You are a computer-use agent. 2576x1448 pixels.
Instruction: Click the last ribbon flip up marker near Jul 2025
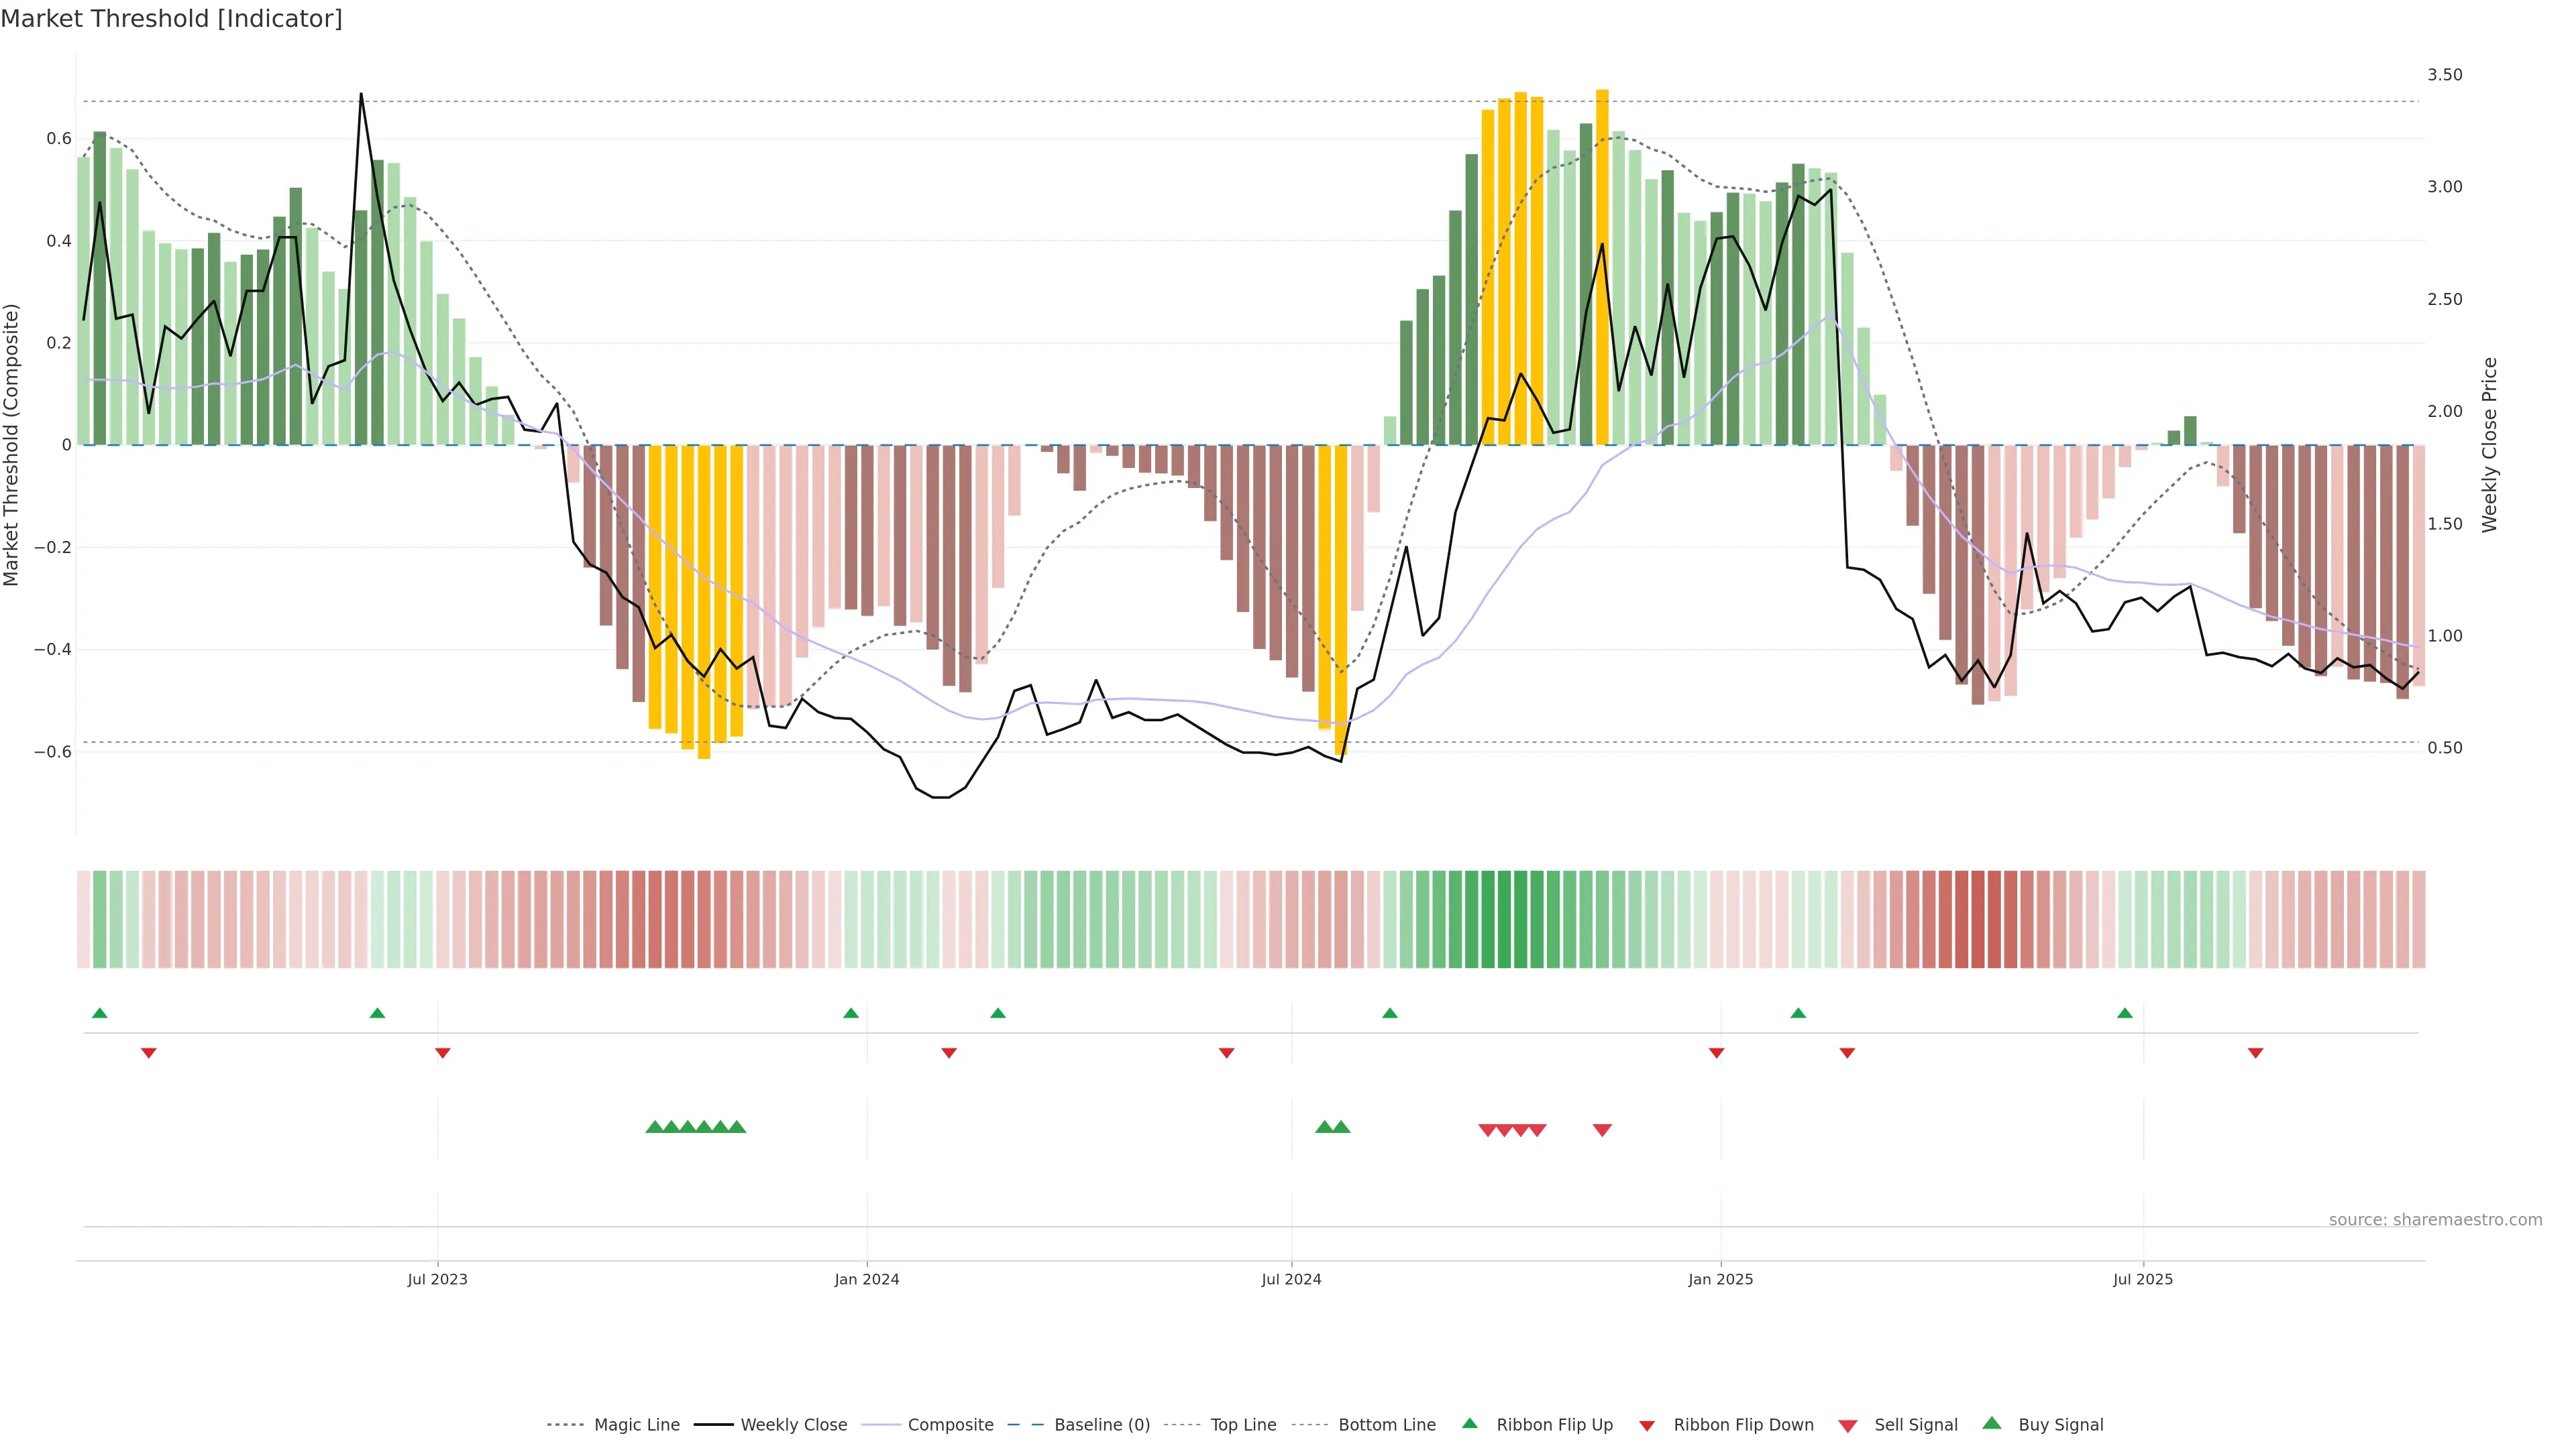pyautogui.click(x=2124, y=1014)
